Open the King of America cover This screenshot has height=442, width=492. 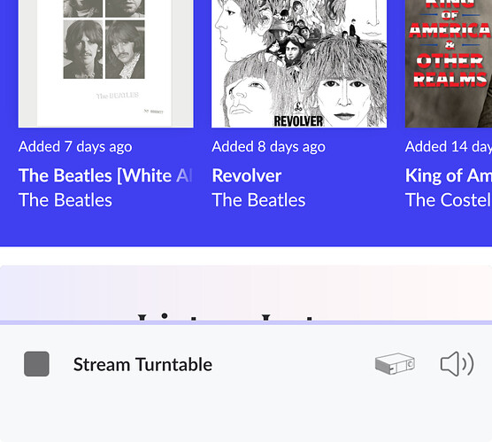(x=449, y=64)
